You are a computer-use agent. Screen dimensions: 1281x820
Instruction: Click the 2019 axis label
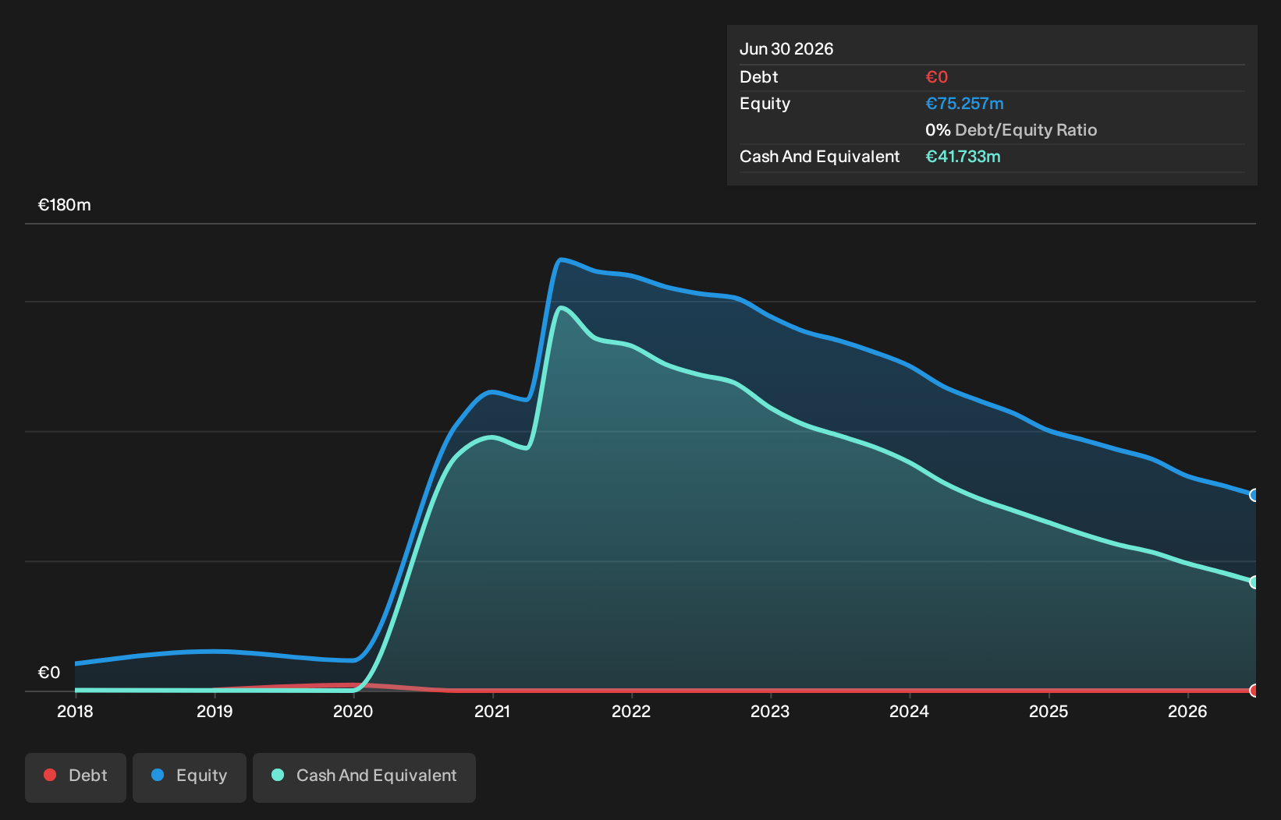(x=215, y=712)
